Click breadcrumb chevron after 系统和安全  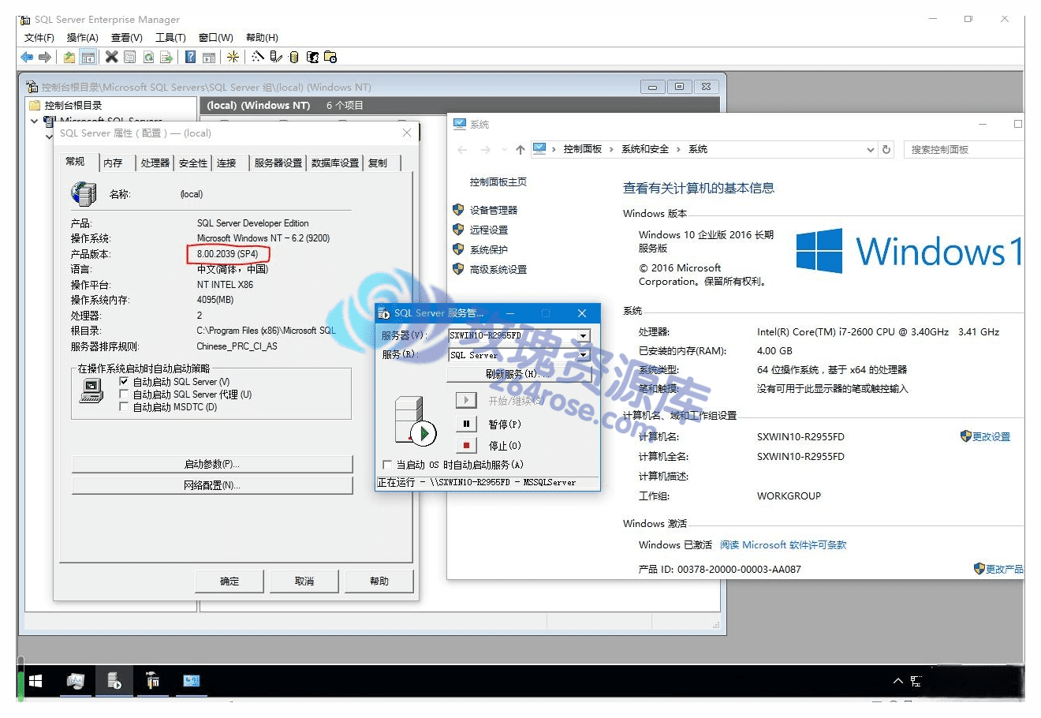coord(677,149)
